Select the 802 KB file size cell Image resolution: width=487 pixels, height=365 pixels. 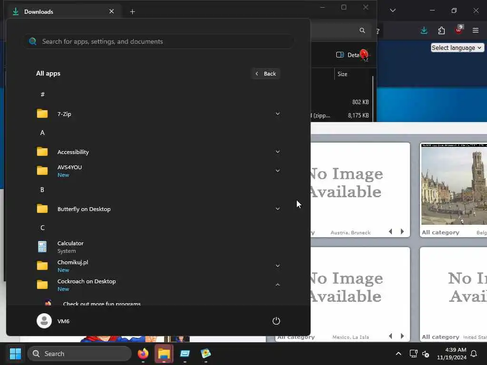[360, 102]
